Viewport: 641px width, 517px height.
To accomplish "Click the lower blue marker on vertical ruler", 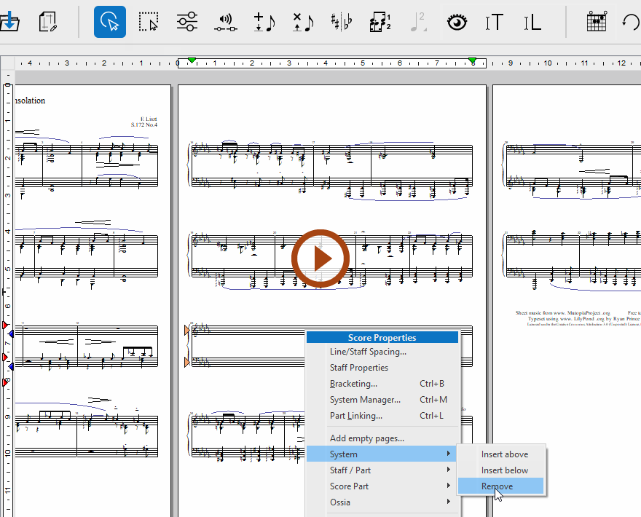I will pos(11,366).
